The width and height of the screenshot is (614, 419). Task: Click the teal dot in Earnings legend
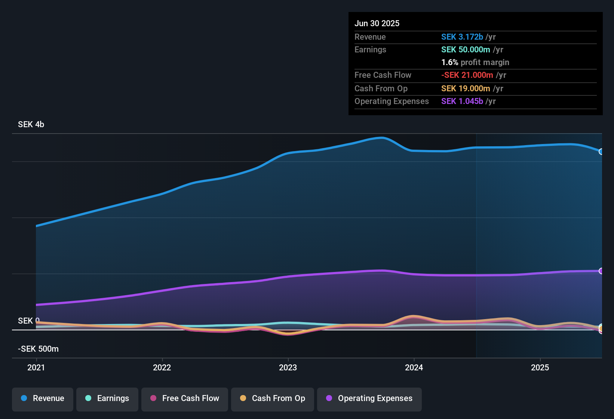click(x=88, y=398)
